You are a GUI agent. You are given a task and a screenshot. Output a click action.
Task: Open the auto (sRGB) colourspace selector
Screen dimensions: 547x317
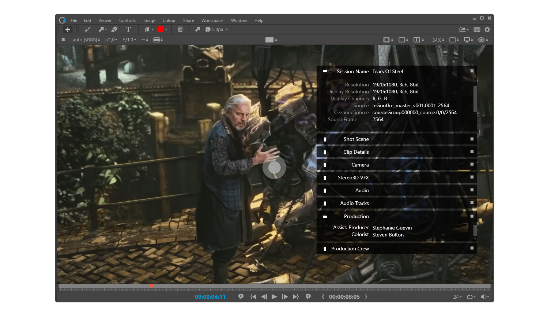click(x=86, y=40)
